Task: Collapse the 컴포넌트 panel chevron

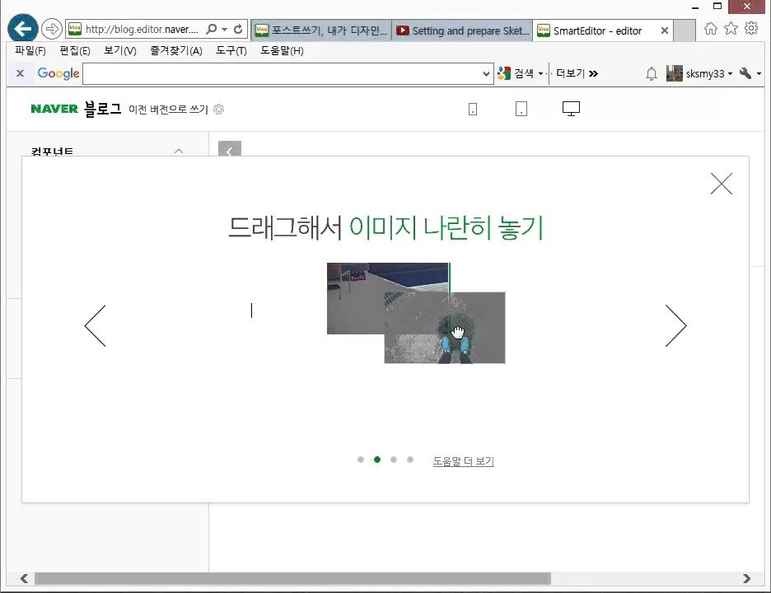Action: click(179, 151)
